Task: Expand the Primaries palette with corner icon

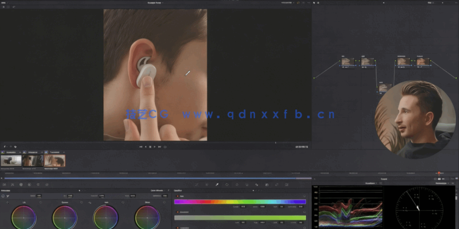Action: tap(169, 191)
